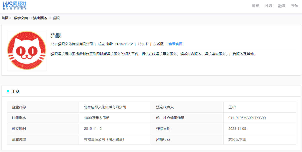Click the 王华 table cell
The image size is (302, 152).
pos(232,107)
